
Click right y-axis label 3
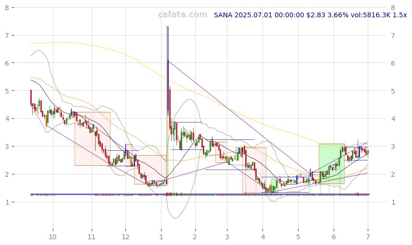[x=393, y=147]
